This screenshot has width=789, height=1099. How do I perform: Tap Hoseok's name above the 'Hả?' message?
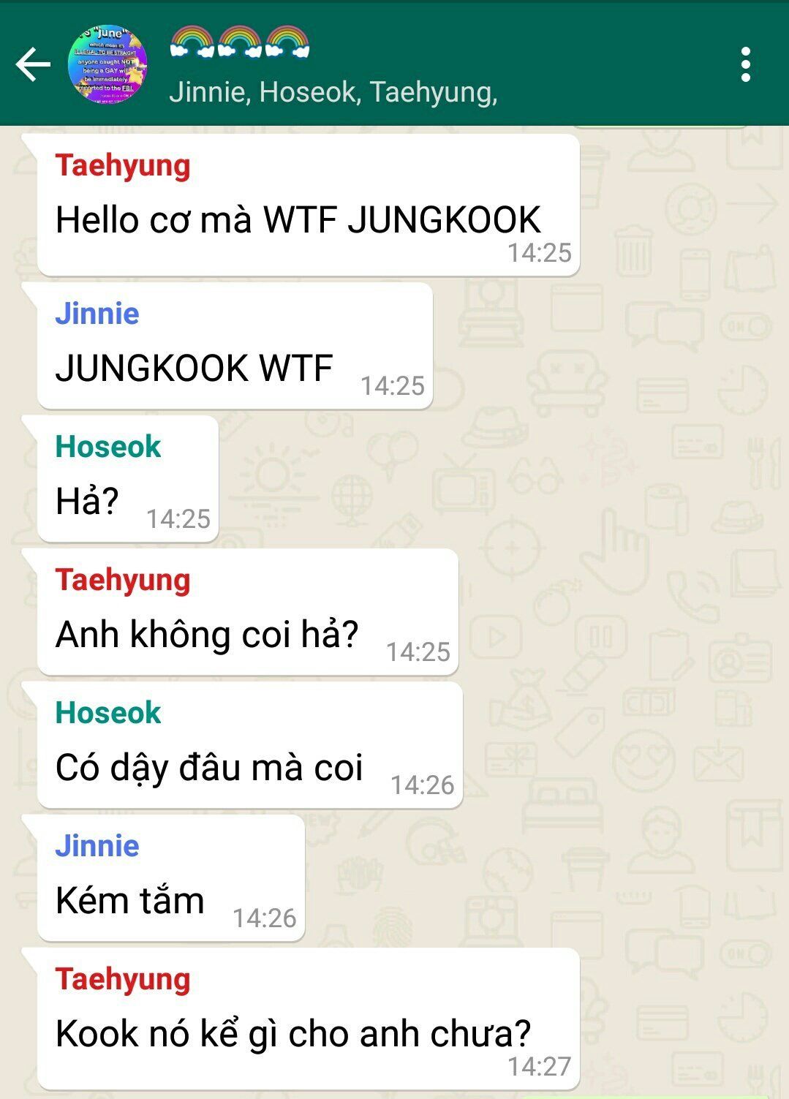(108, 447)
